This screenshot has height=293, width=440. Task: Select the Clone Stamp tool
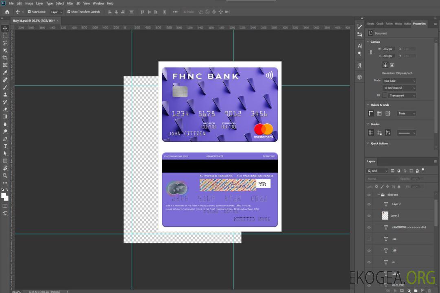point(5,94)
